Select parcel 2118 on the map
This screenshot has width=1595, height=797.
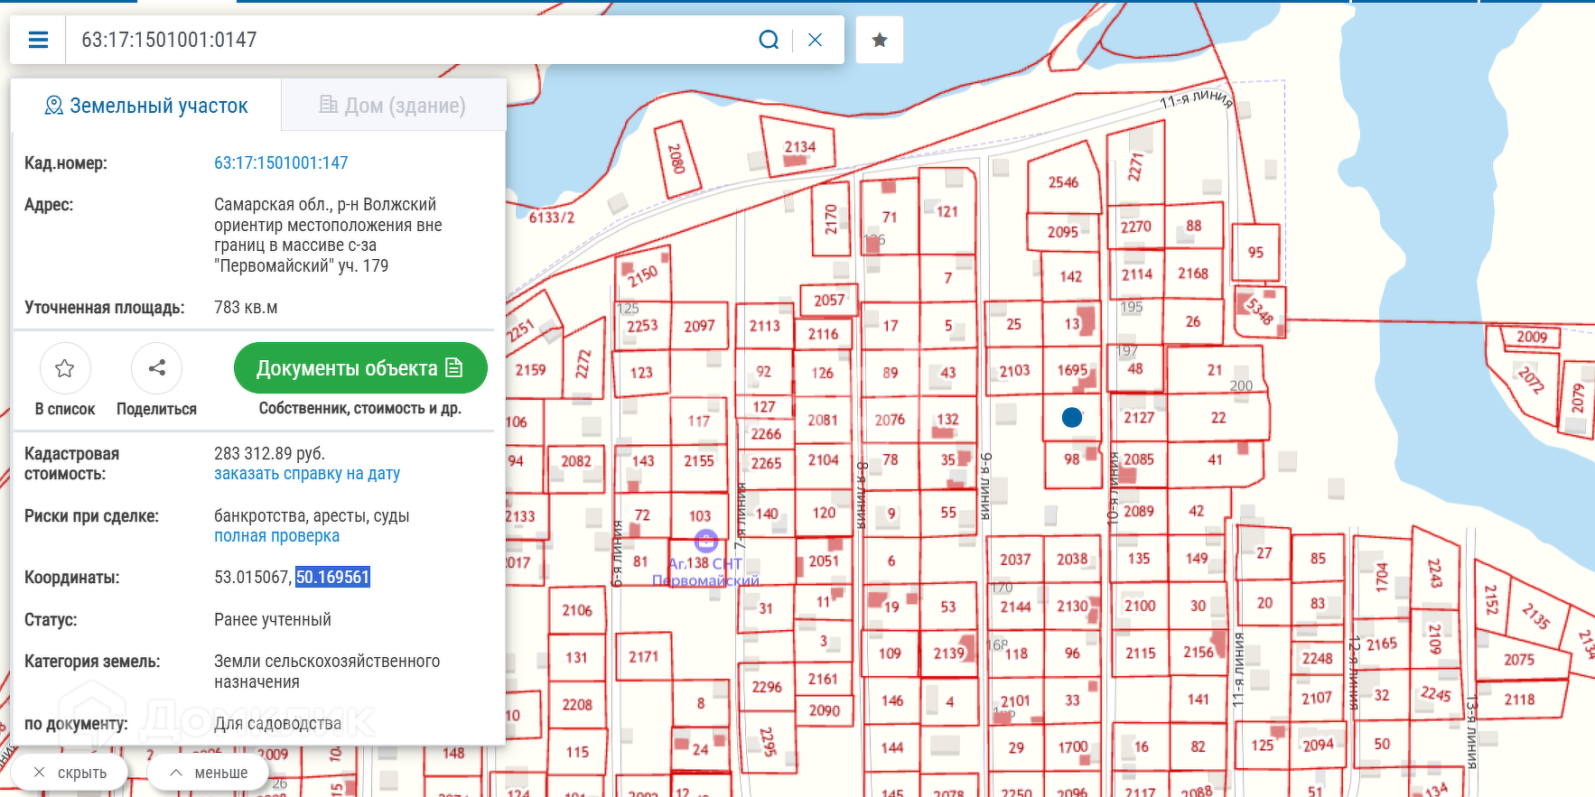(1519, 700)
